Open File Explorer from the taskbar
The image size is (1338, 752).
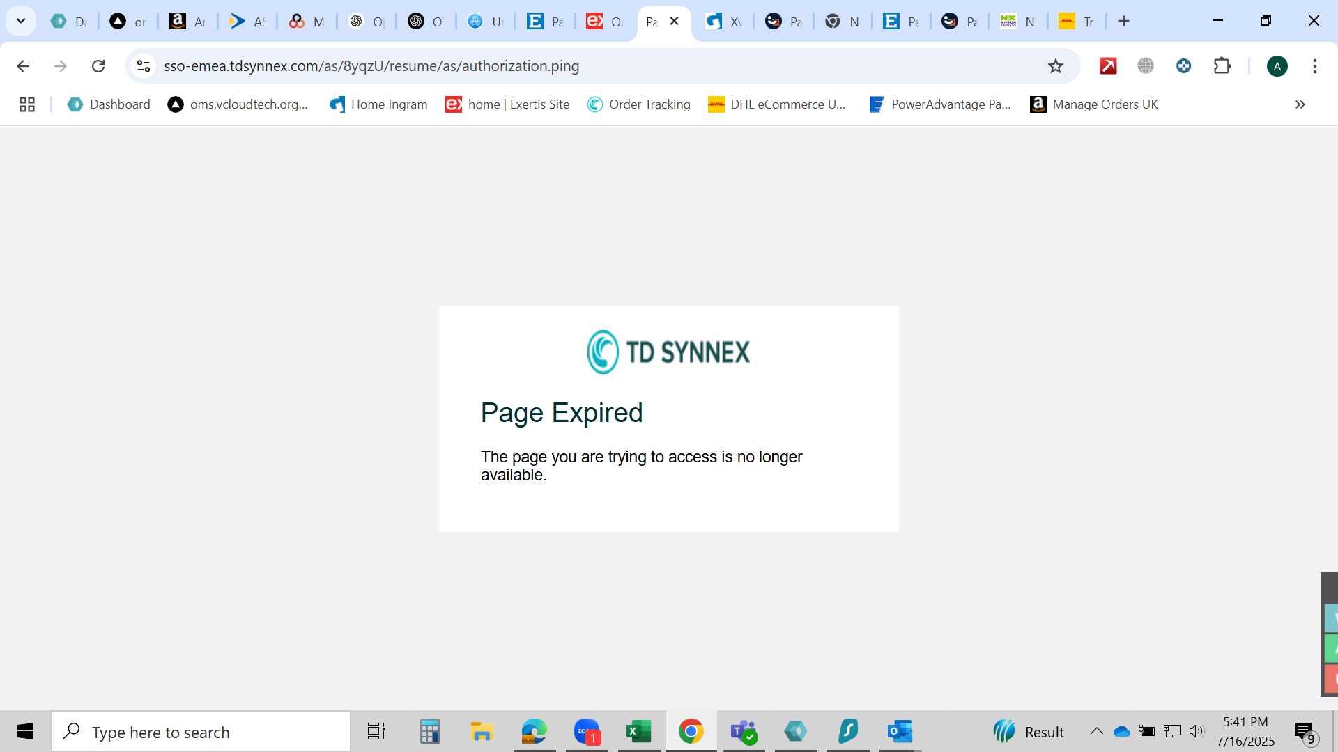pyautogui.click(x=482, y=732)
